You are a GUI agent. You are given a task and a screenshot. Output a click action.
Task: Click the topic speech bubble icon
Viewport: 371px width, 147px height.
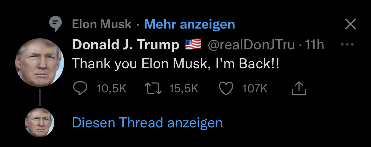click(x=55, y=24)
